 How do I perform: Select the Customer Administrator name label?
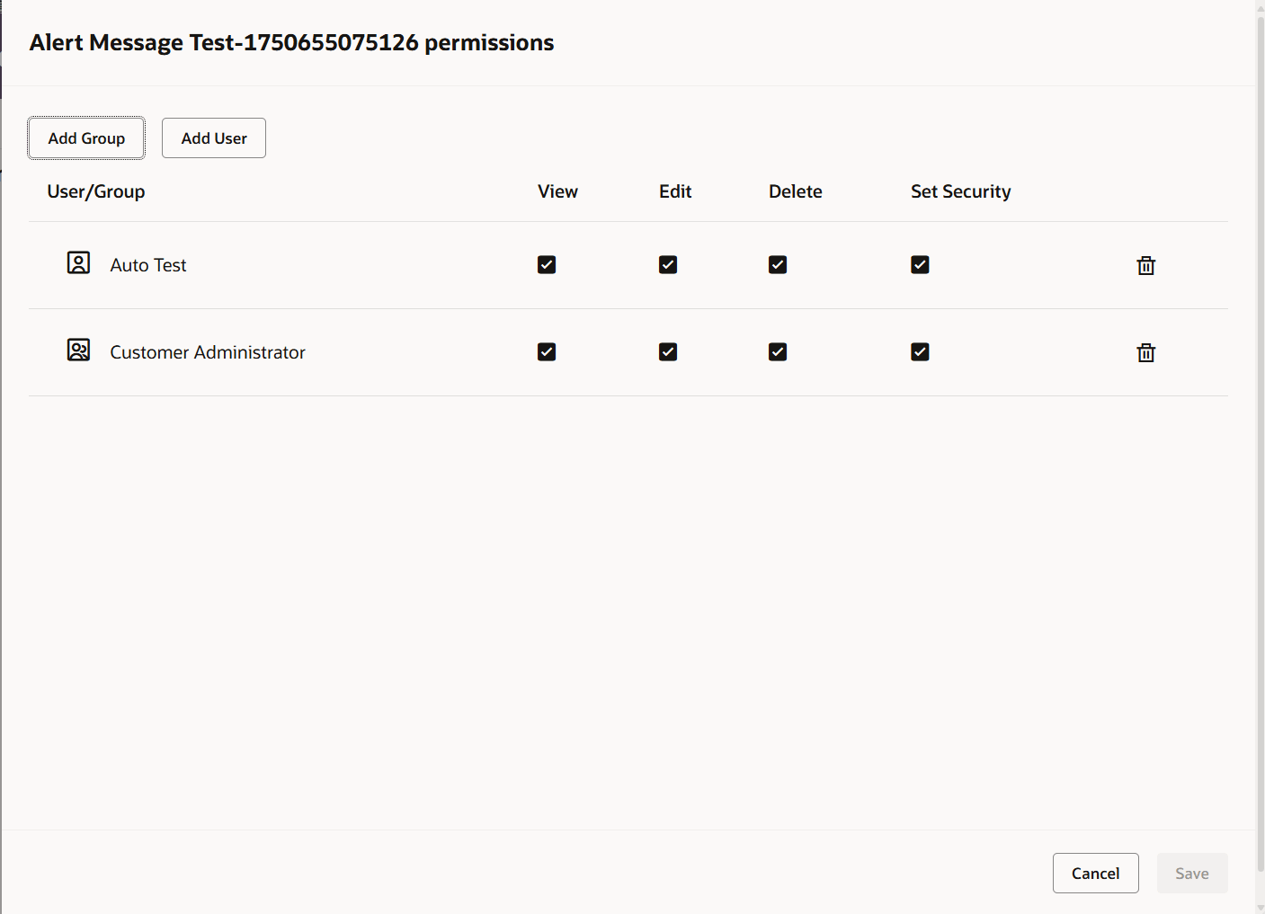click(208, 352)
